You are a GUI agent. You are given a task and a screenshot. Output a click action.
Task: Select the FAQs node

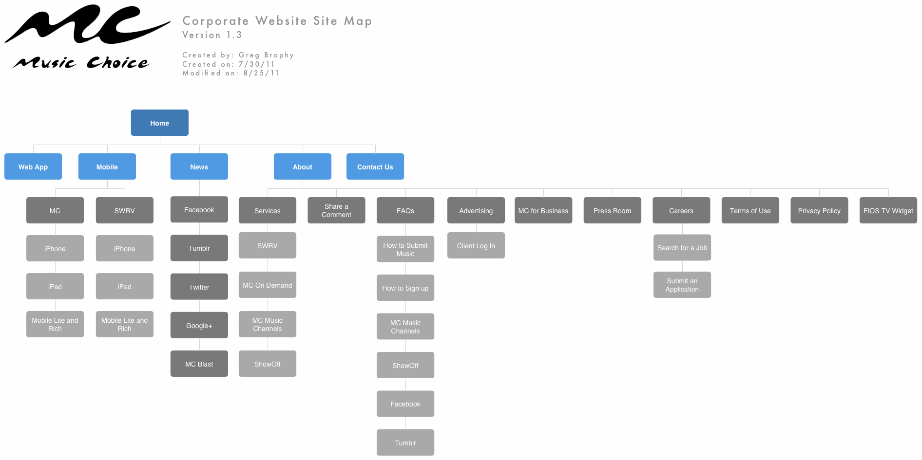(x=405, y=210)
